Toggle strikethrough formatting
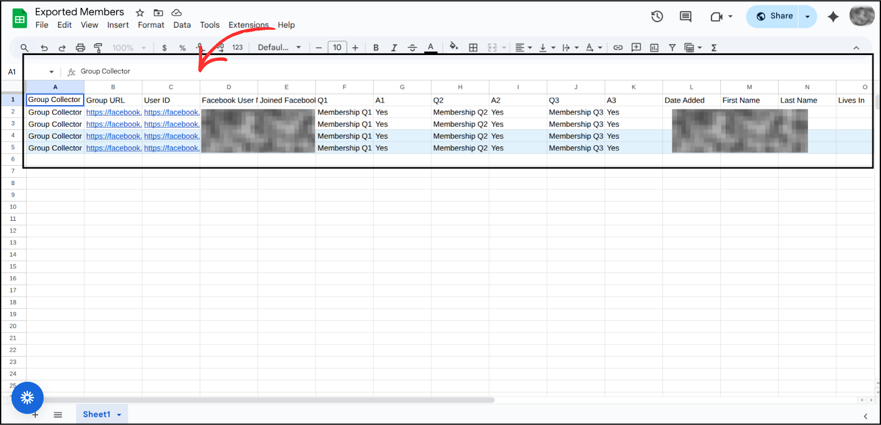 [x=412, y=48]
